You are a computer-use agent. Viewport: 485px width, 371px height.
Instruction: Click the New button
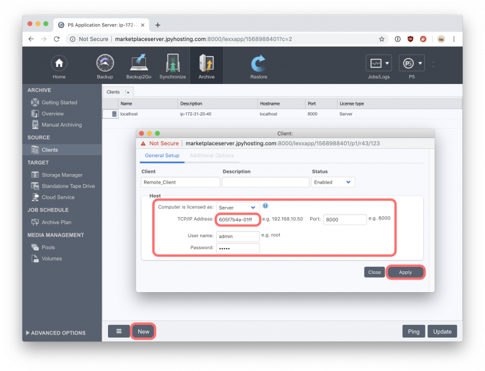click(x=143, y=331)
